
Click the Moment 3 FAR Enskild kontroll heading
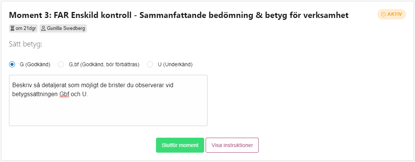point(179,15)
